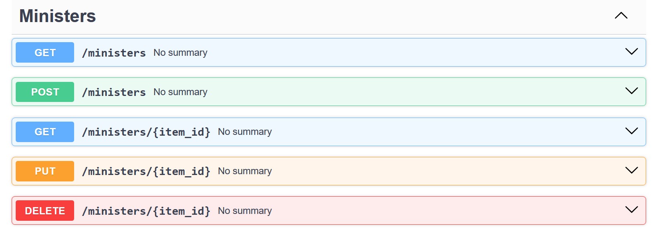
Task: Expand the GET /ministers operation
Action: [x=631, y=52]
